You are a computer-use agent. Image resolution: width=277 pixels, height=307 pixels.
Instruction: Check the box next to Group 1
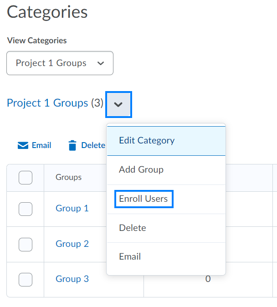click(x=26, y=209)
